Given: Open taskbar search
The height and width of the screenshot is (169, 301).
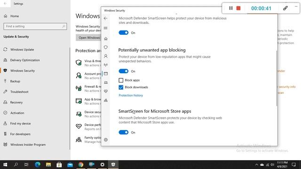Looking at the screenshot, I should click(16, 165).
